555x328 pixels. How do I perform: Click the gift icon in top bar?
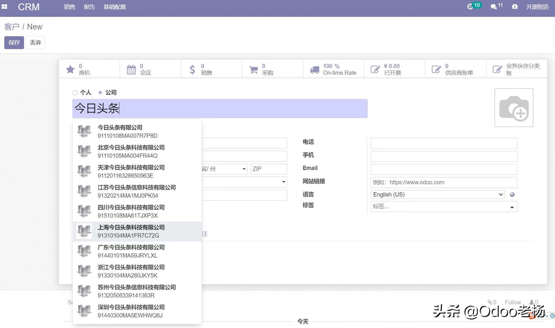tap(514, 7)
